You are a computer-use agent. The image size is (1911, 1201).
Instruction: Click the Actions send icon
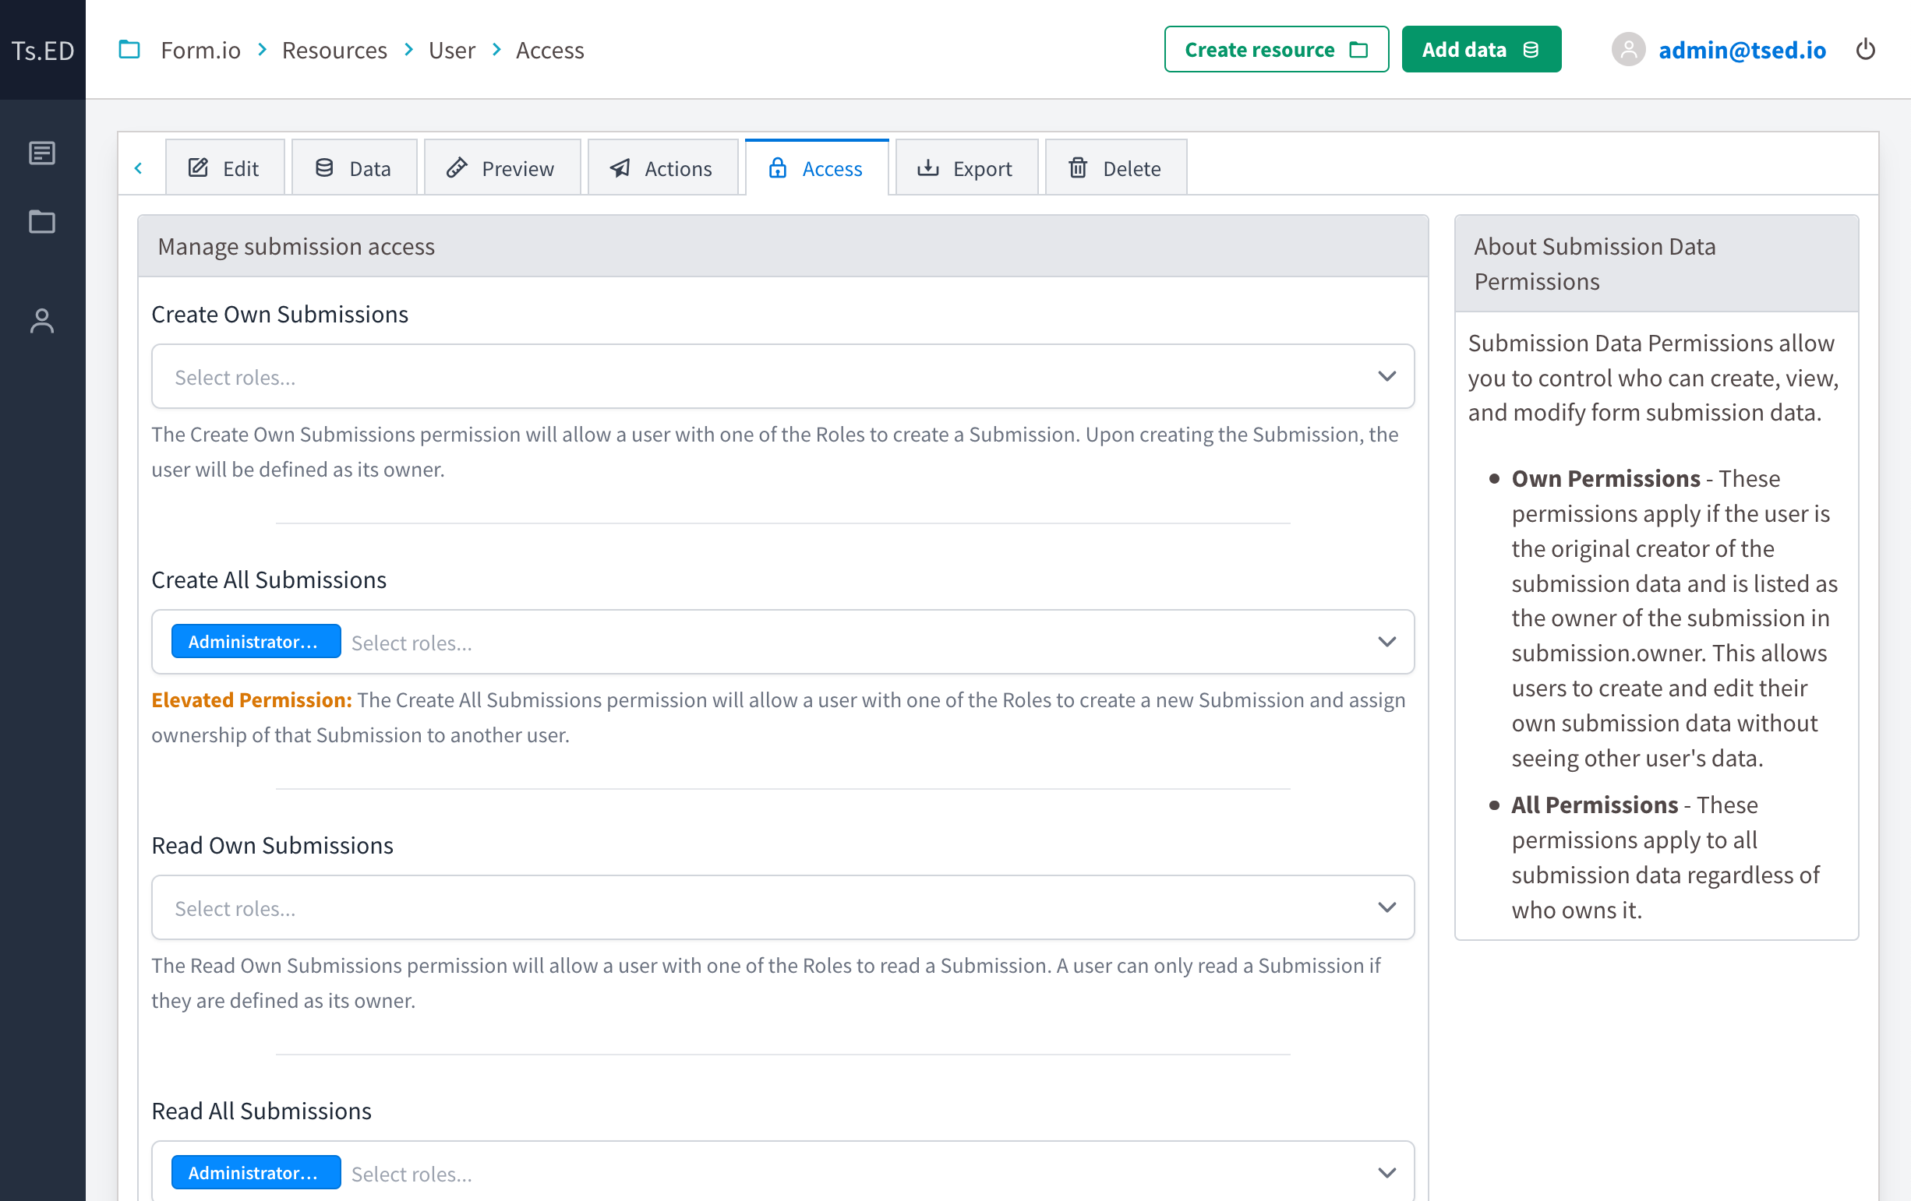620,167
